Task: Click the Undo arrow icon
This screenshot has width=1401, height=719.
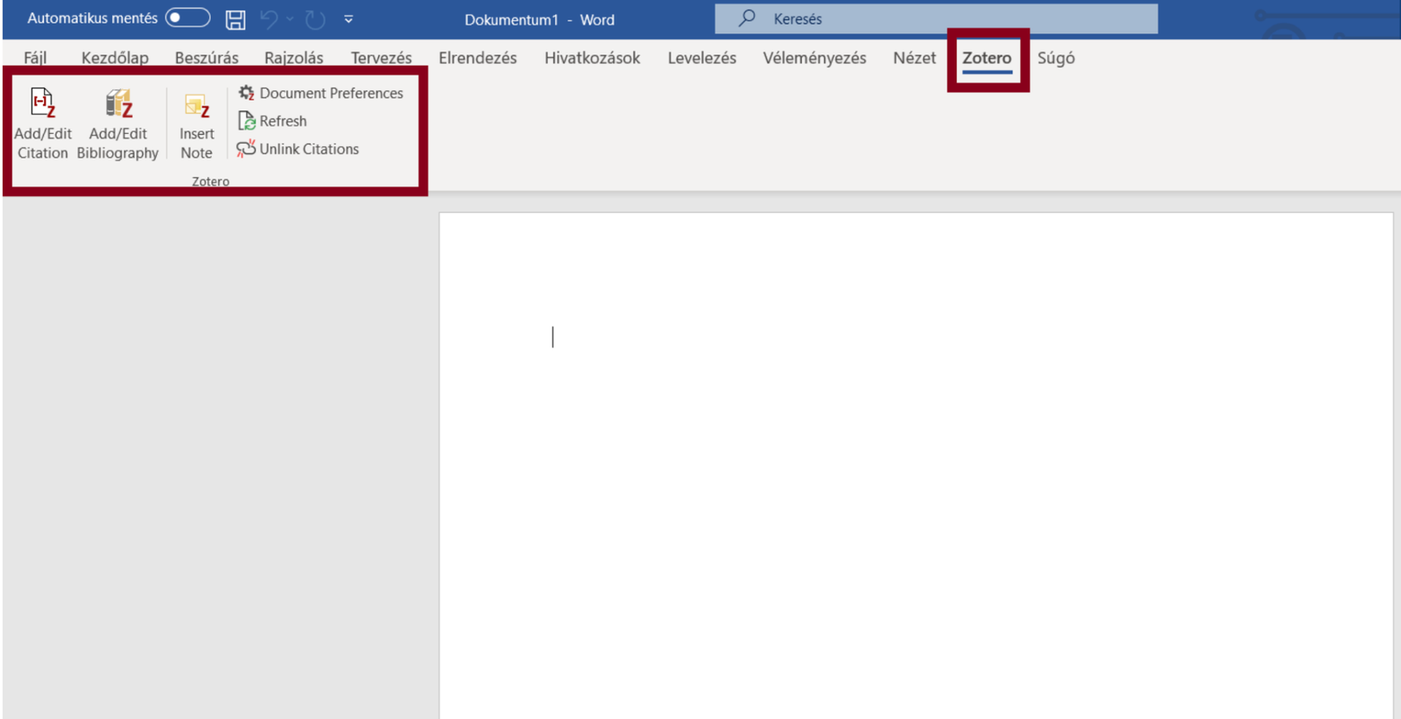Action: pyautogui.click(x=269, y=19)
